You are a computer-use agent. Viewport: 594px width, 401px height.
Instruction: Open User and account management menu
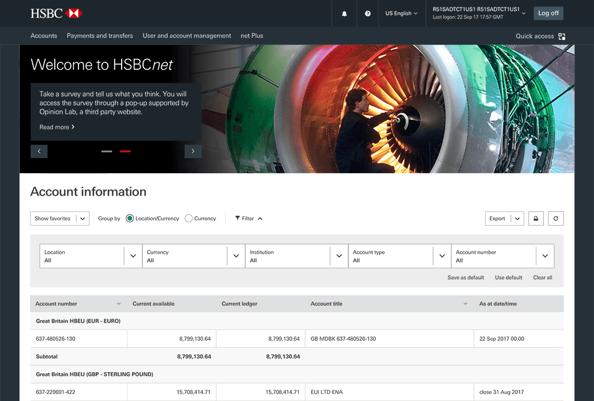pos(187,36)
